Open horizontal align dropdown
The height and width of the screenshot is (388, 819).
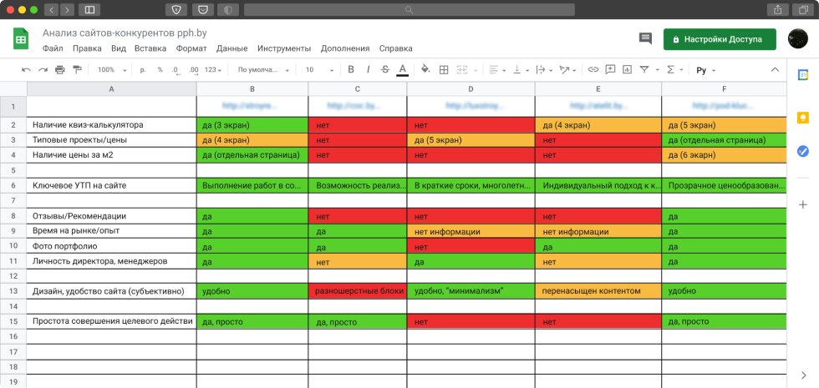pos(497,70)
